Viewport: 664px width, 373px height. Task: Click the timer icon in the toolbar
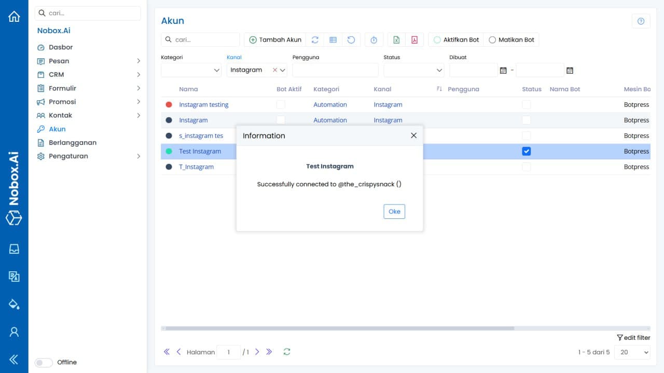tap(374, 39)
